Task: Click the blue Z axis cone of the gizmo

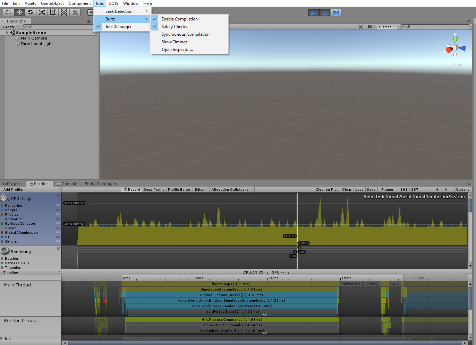Action: tap(462, 48)
